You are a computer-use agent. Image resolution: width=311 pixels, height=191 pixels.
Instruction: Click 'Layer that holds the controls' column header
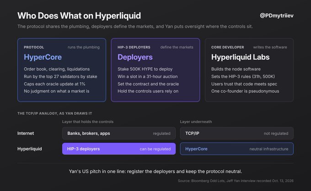point(88,122)
